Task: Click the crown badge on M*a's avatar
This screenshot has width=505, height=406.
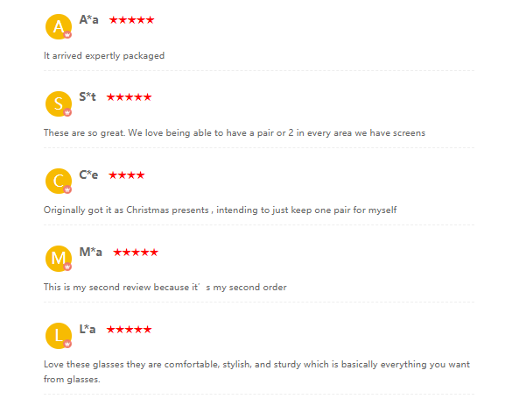Action: (x=67, y=267)
